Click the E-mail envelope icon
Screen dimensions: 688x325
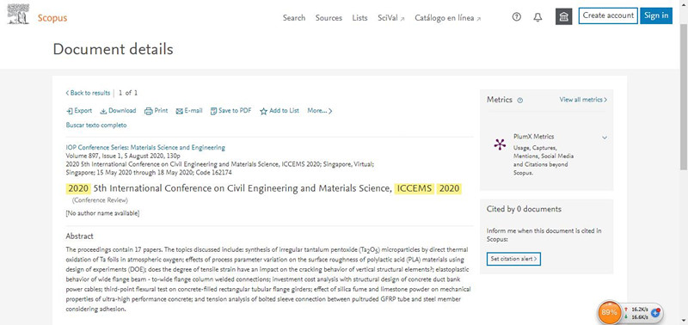179,111
